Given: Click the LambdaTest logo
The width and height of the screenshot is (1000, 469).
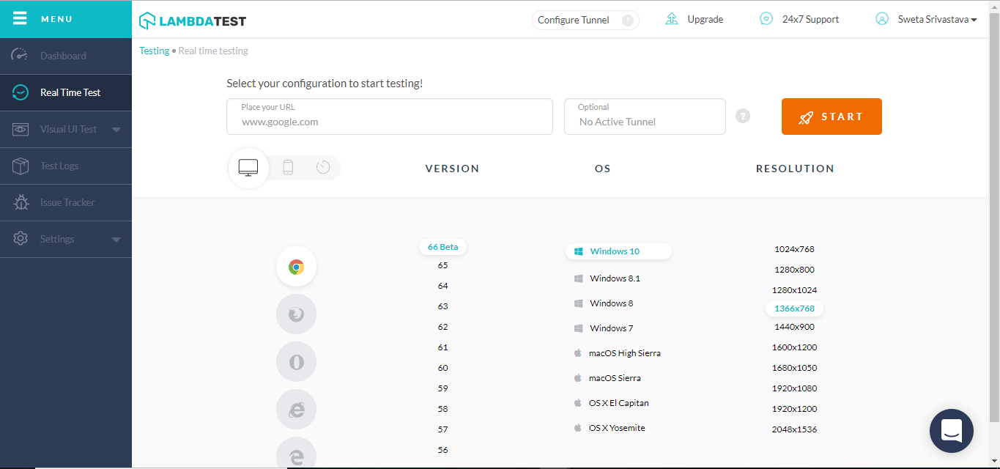Looking at the screenshot, I should coord(193,21).
